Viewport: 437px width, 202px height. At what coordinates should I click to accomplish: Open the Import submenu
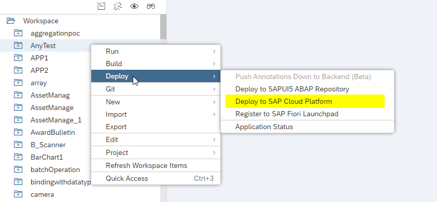tap(156, 114)
